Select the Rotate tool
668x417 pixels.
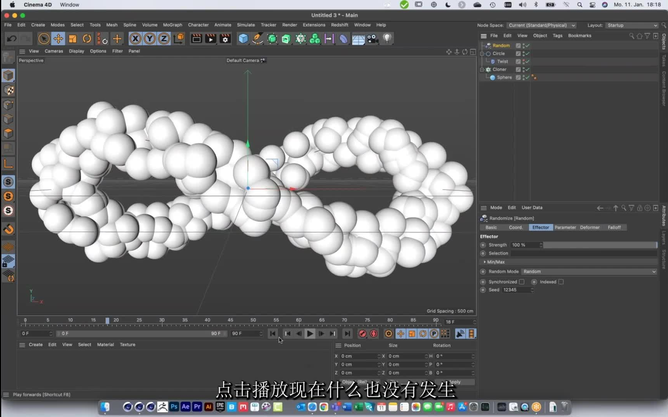click(87, 39)
